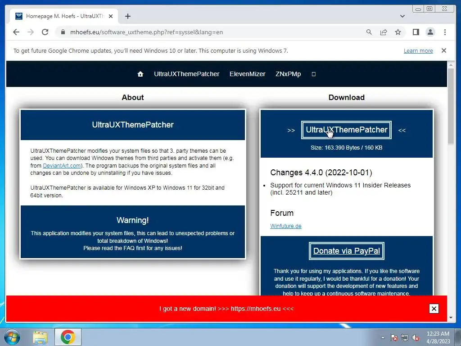
Task: Click the 'Warning!' heading text
Action: tap(133, 220)
